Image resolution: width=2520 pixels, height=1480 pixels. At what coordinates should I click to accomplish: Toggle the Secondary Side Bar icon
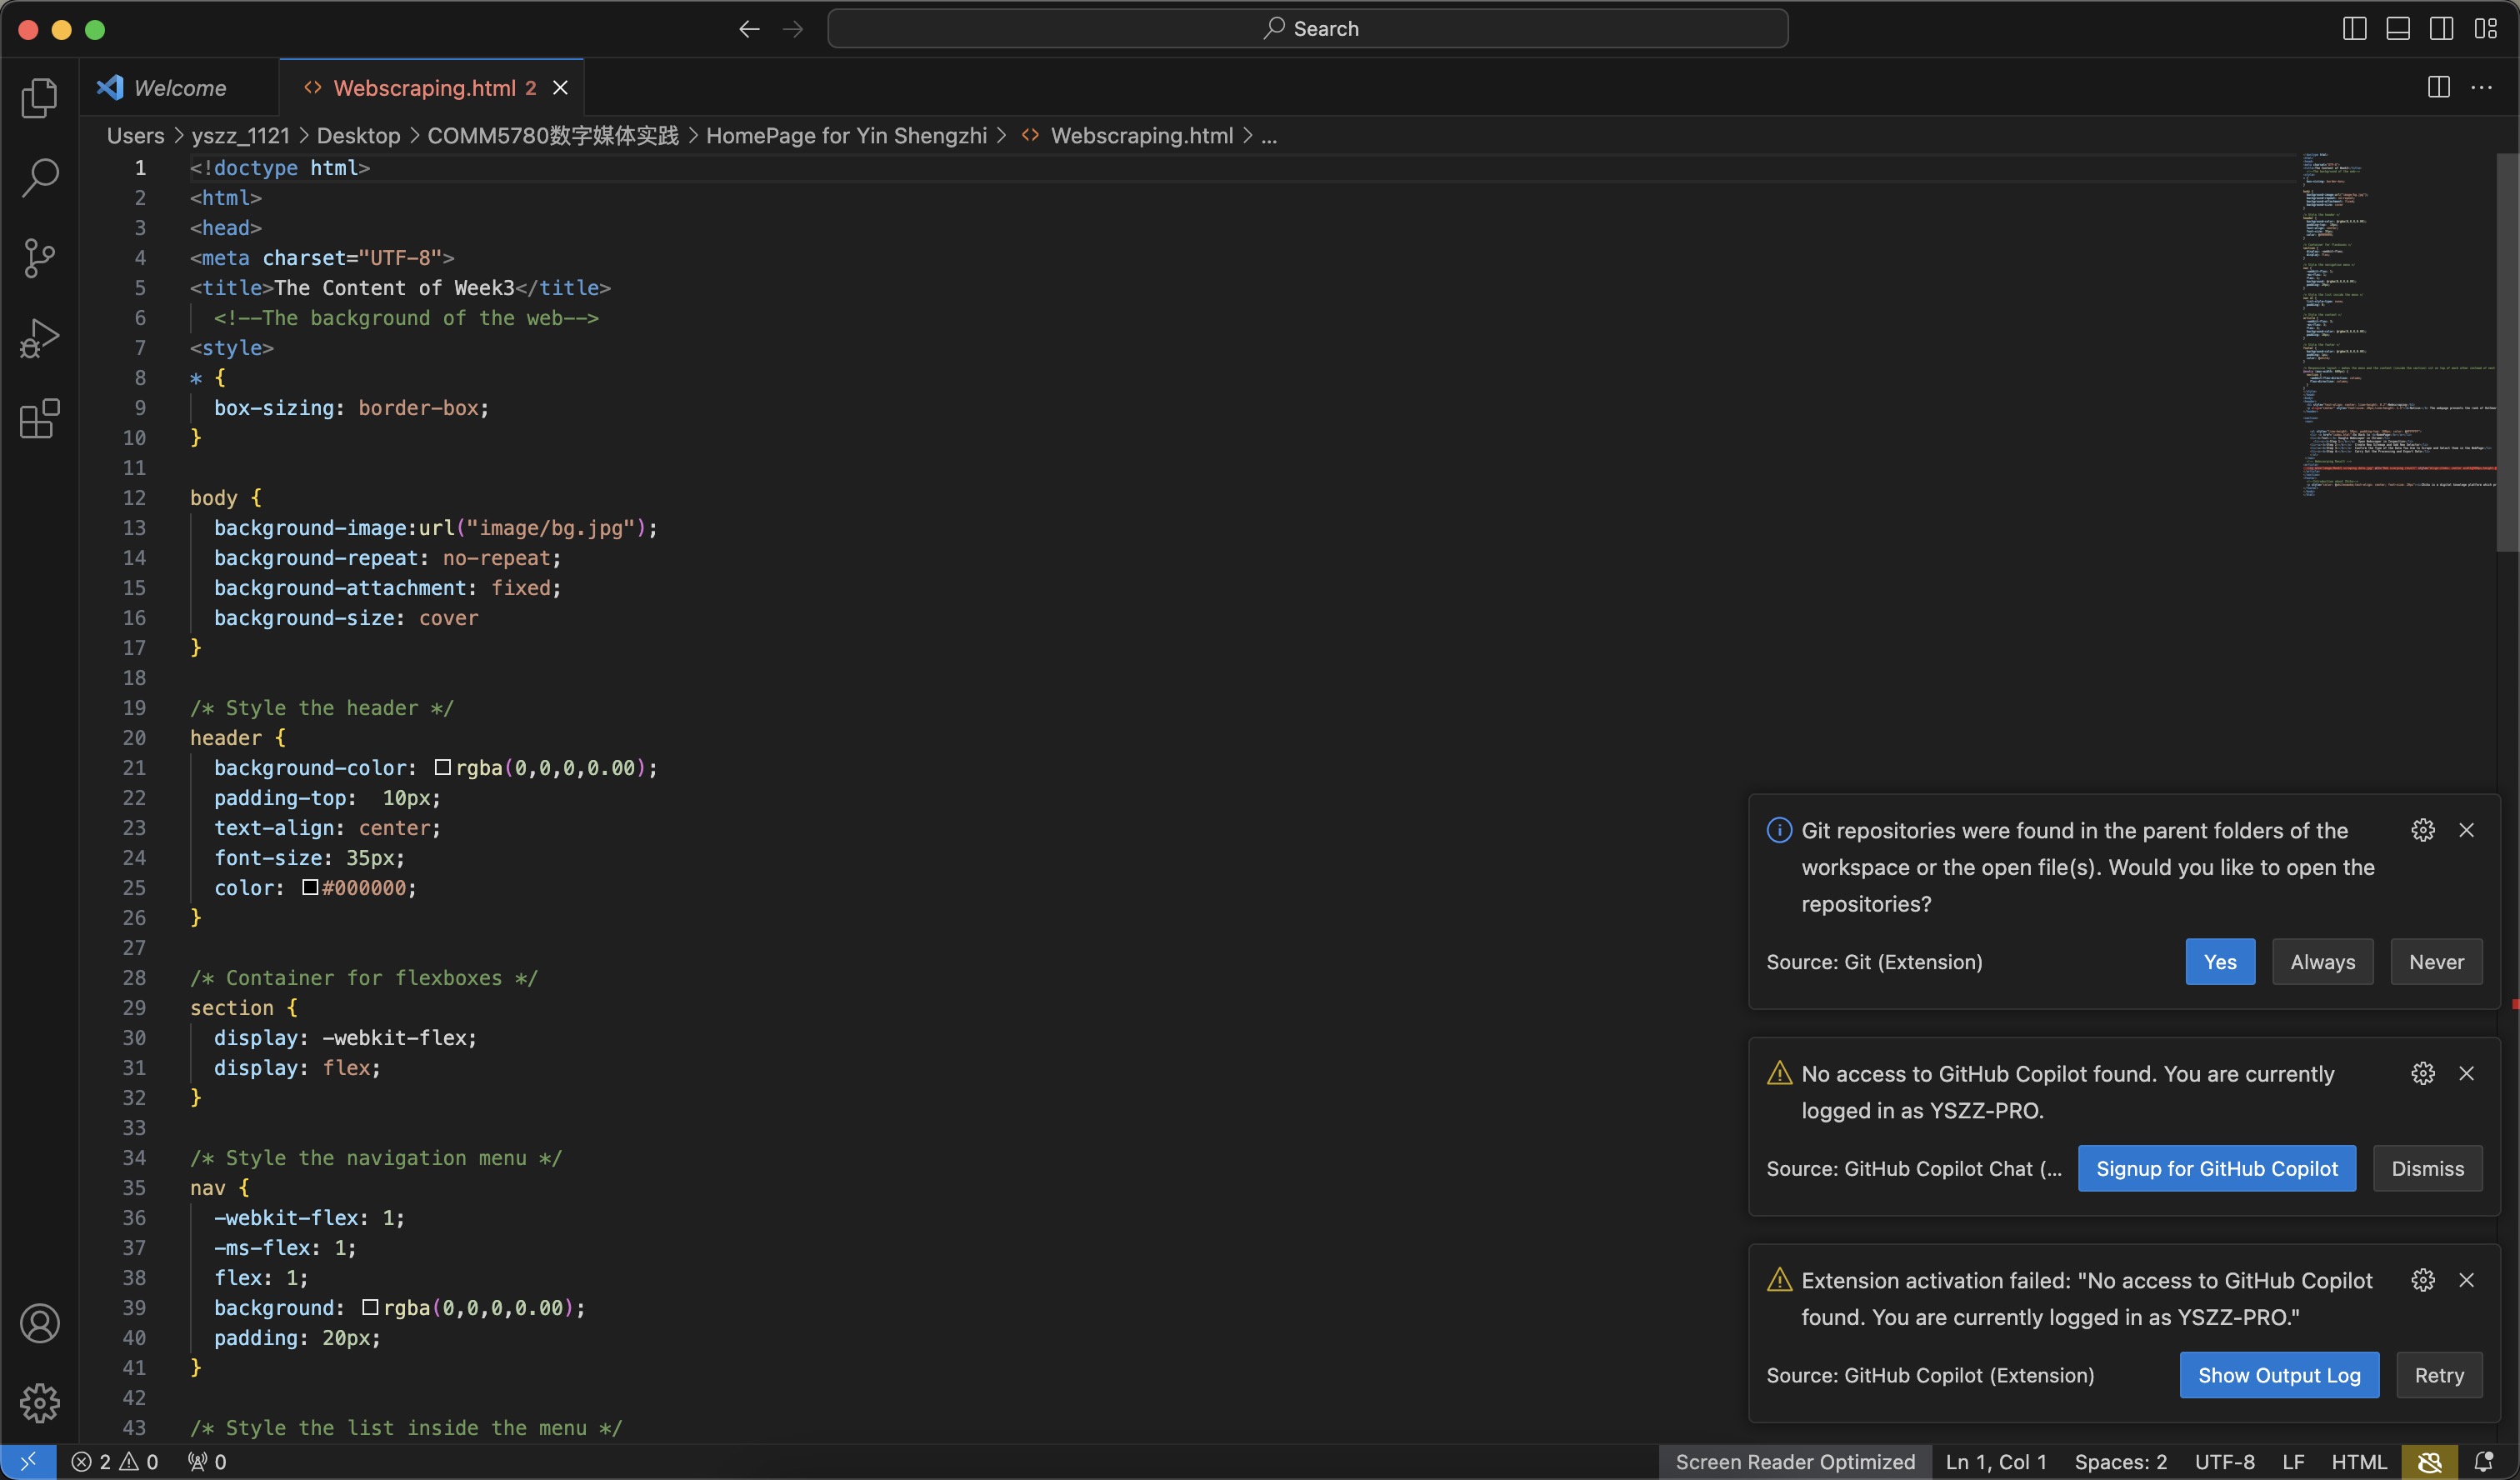coord(2442,28)
